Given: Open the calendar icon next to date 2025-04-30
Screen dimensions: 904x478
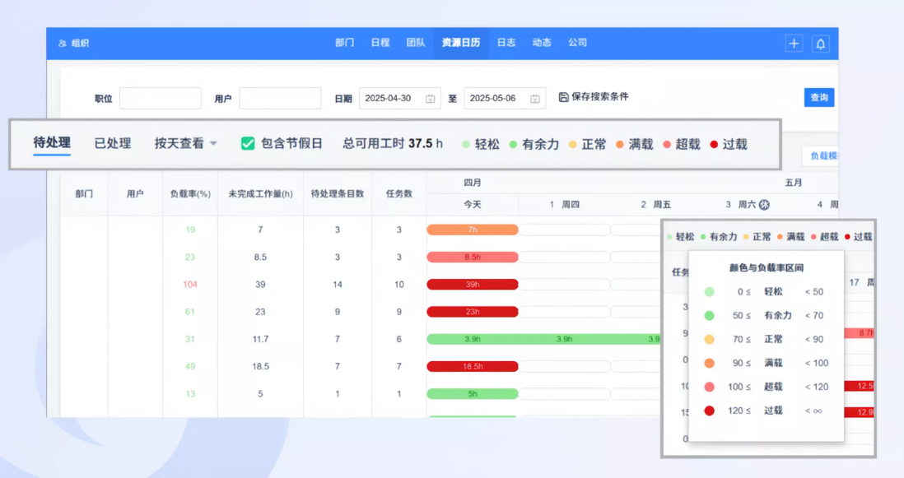Looking at the screenshot, I should point(431,97).
